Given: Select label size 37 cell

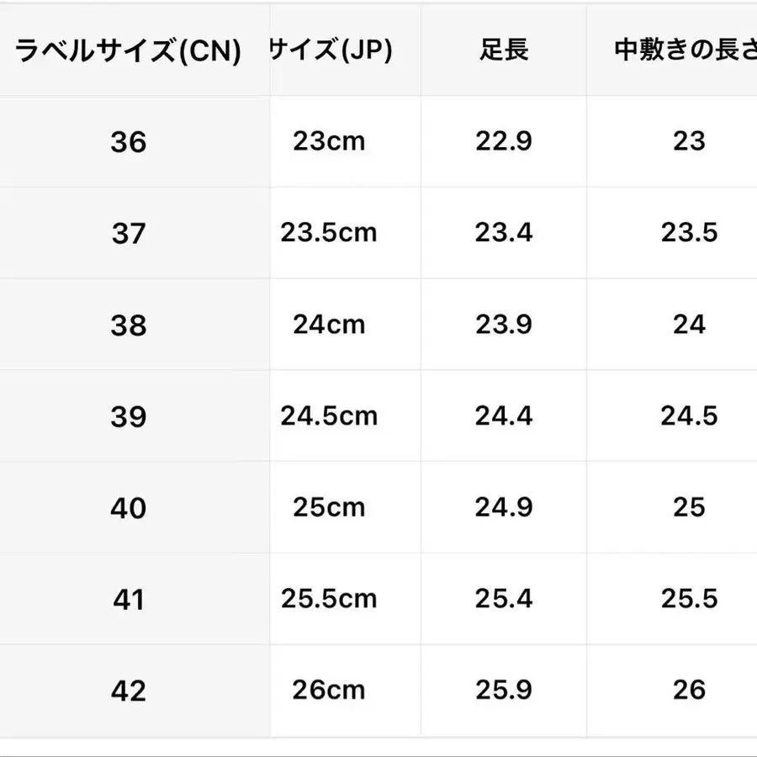Looking at the screenshot, I should point(129,233).
